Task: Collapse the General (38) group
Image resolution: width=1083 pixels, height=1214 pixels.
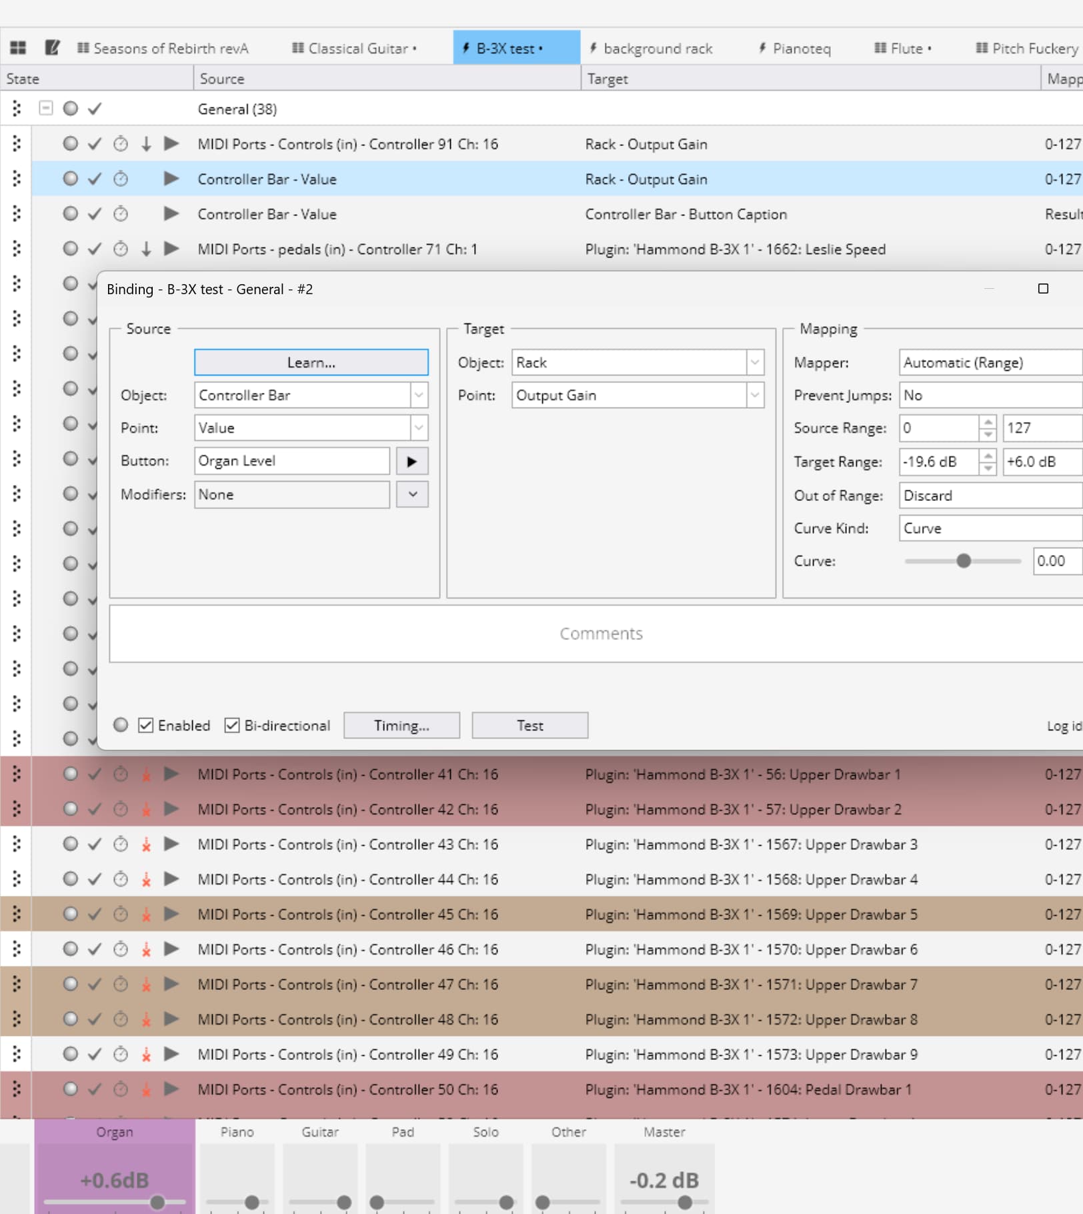Action: pos(46,108)
